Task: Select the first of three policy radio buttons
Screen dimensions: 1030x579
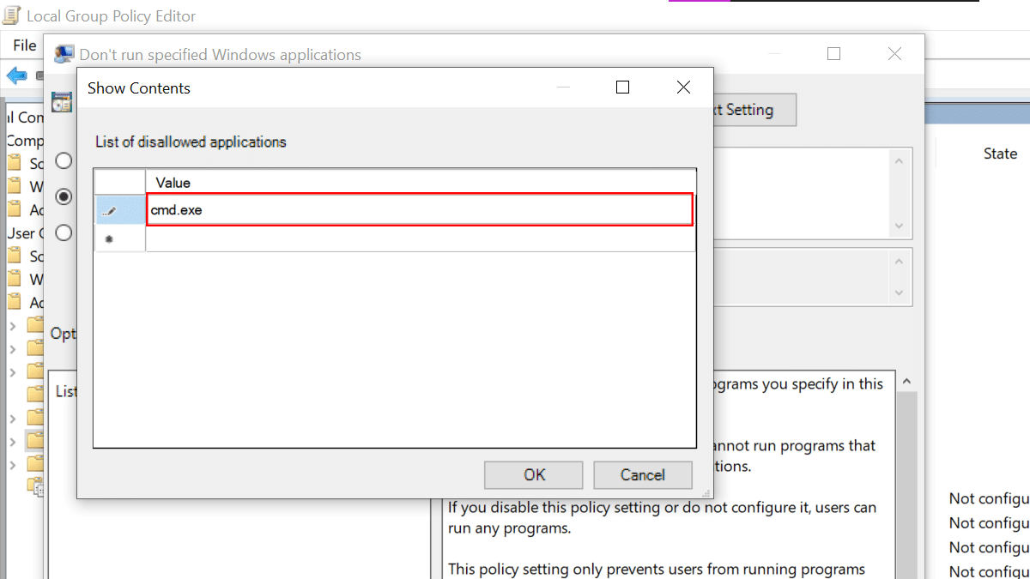Action: click(x=64, y=160)
